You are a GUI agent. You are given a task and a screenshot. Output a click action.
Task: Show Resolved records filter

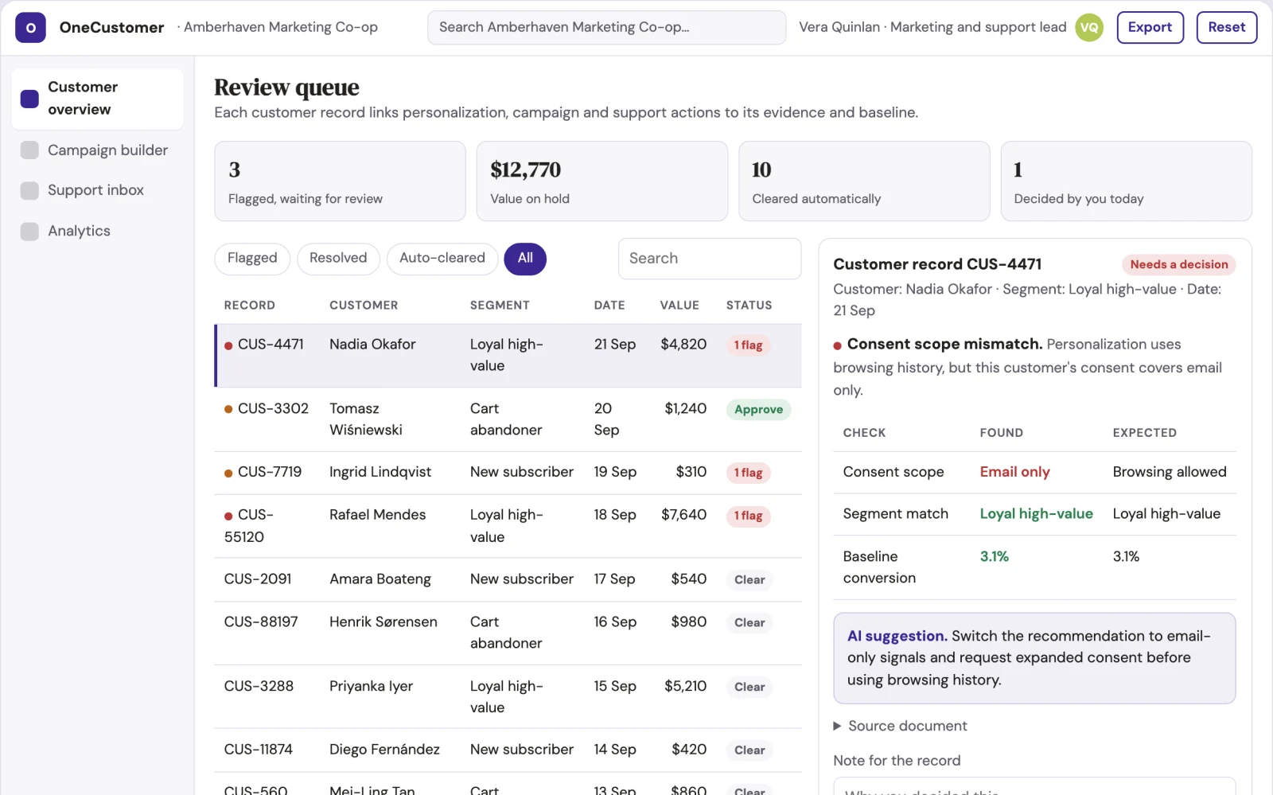(338, 259)
